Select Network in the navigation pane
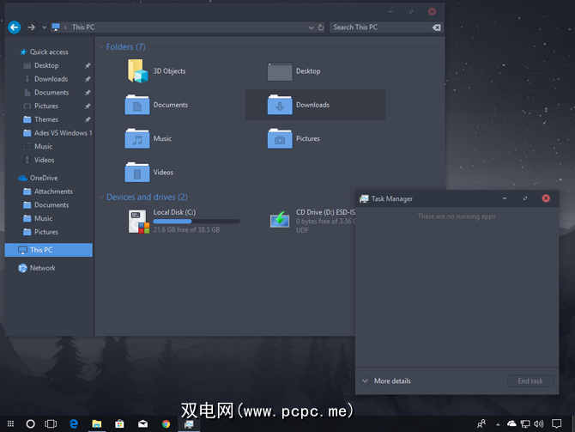The width and height of the screenshot is (575, 432). tap(42, 268)
